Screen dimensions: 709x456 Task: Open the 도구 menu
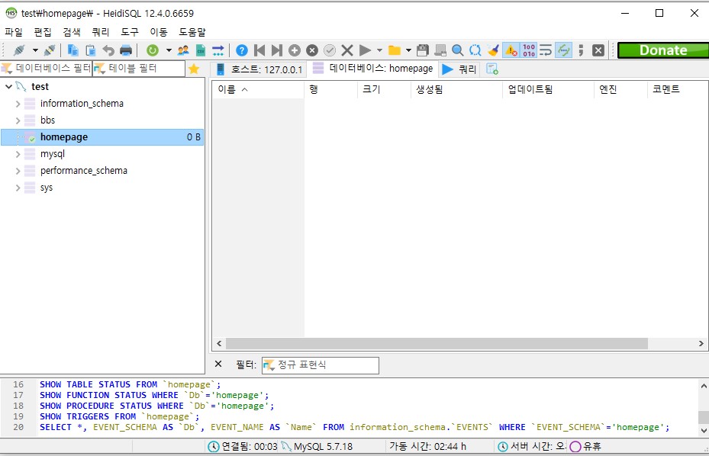[130, 32]
